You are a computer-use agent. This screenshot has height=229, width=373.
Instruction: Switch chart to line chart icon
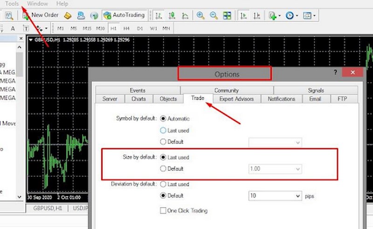[185, 16]
